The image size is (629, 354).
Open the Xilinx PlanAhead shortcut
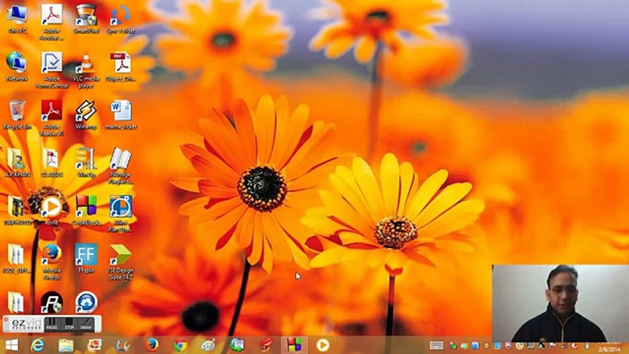click(x=120, y=213)
